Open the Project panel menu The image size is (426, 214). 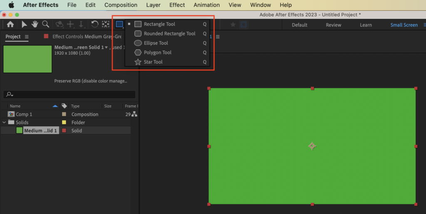tap(27, 37)
